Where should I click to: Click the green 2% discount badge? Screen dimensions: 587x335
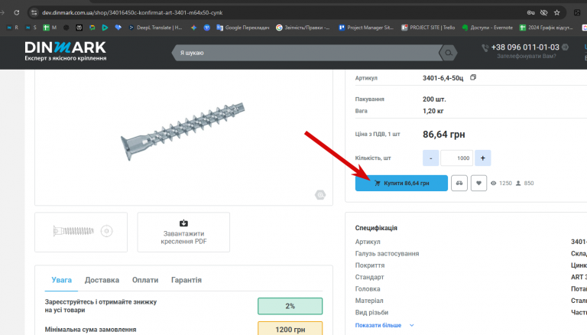coord(290,306)
